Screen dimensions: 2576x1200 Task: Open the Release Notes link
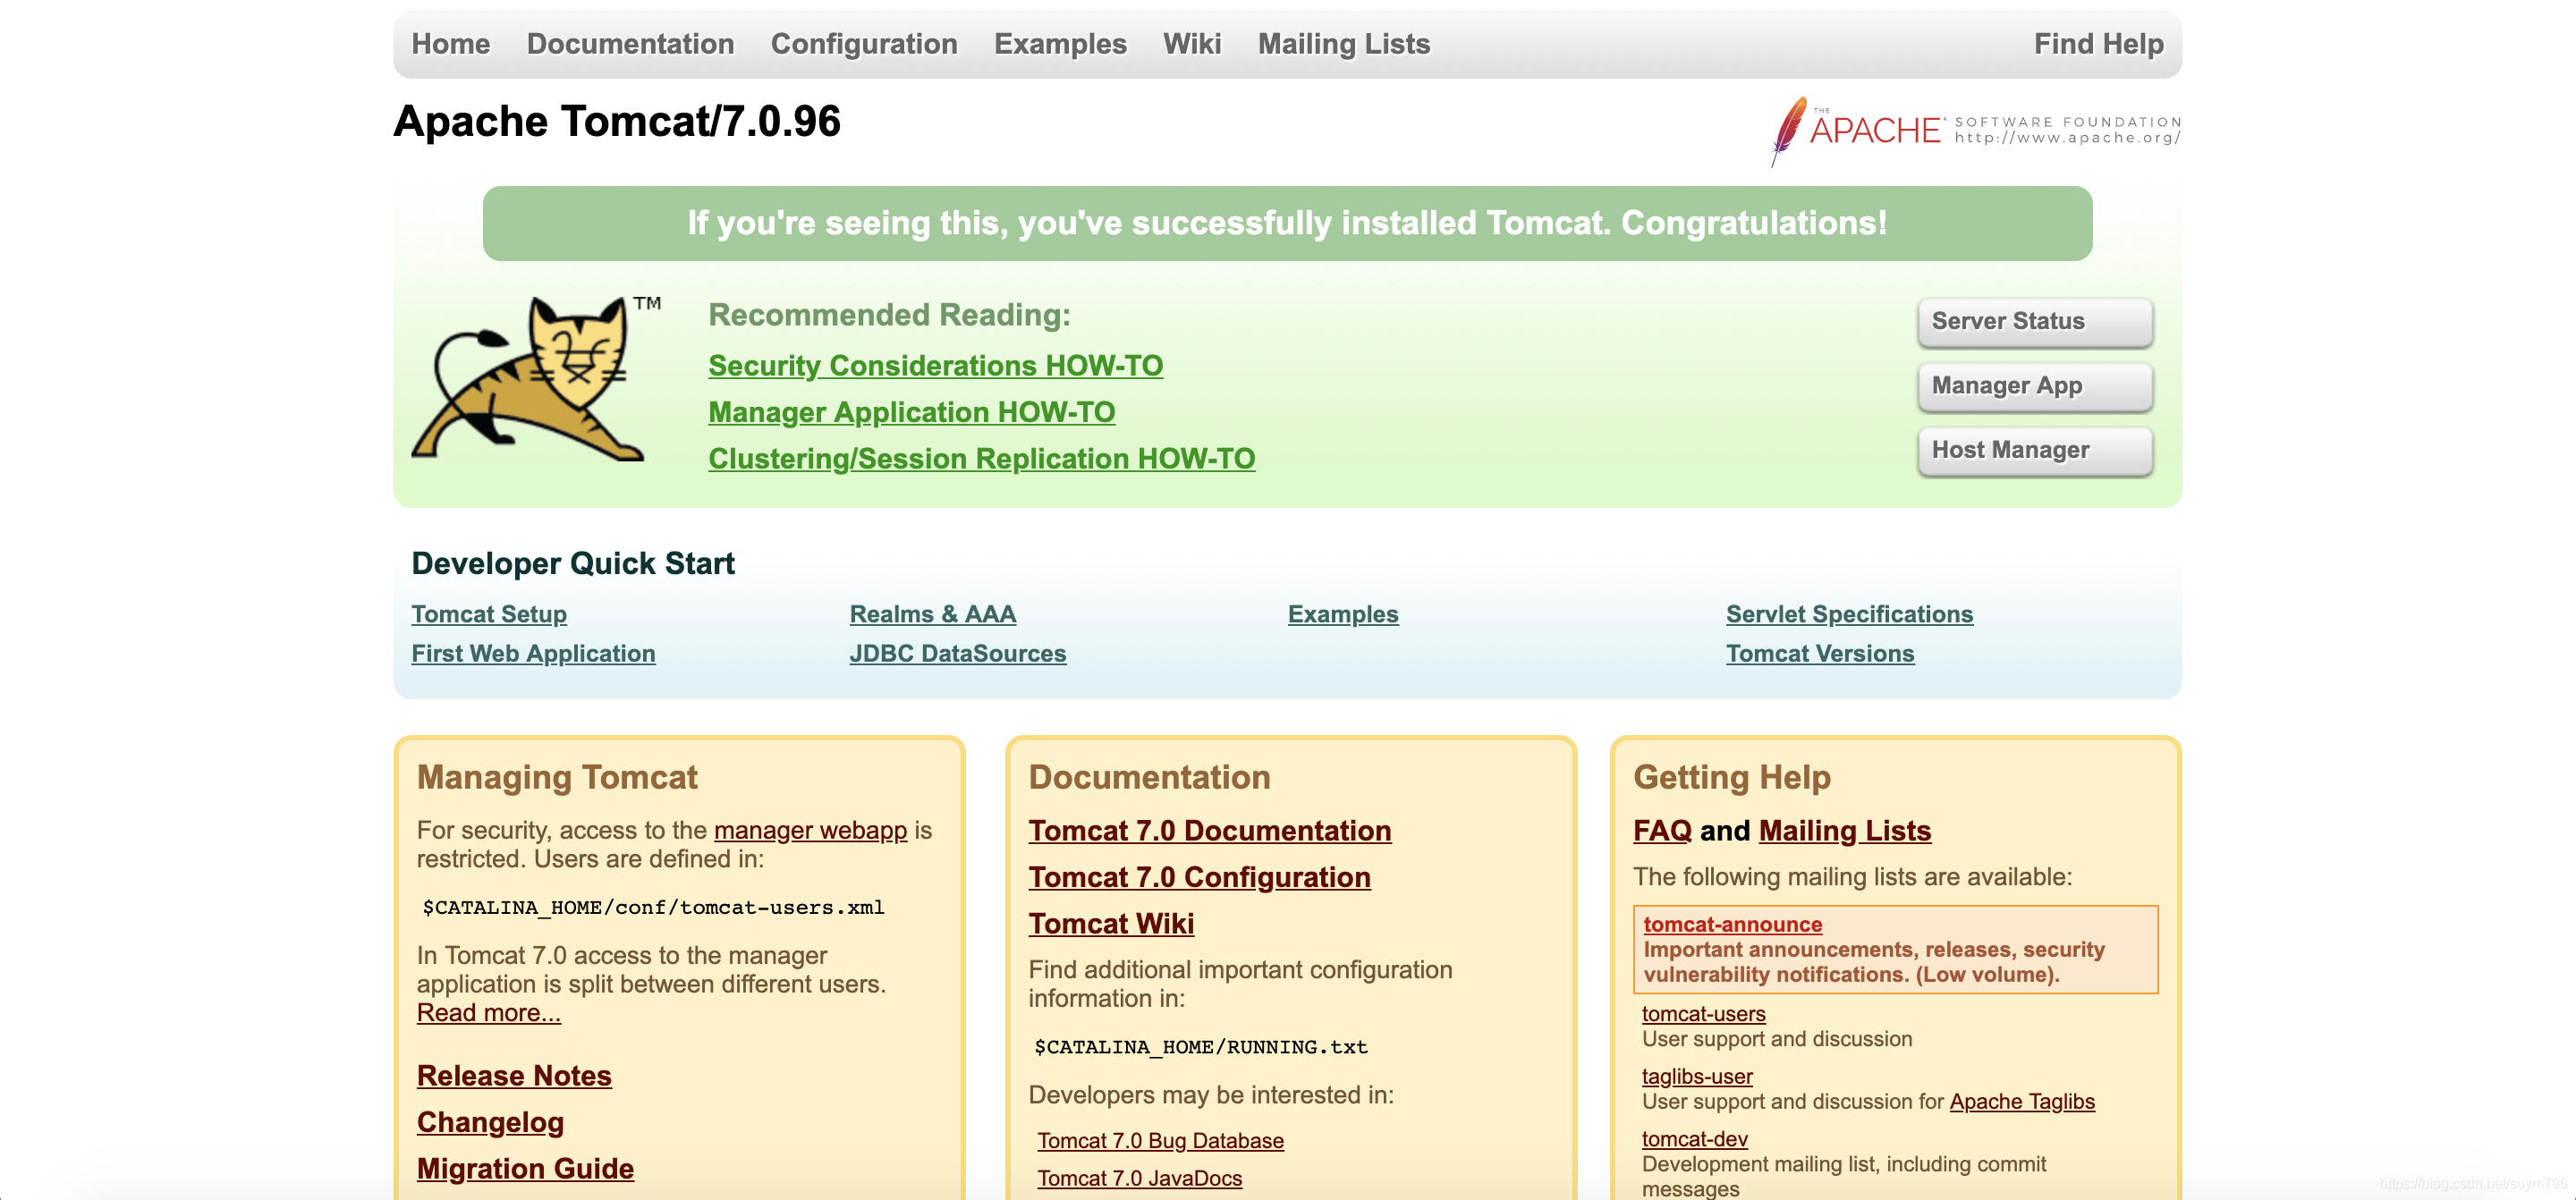(x=514, y=1076)
